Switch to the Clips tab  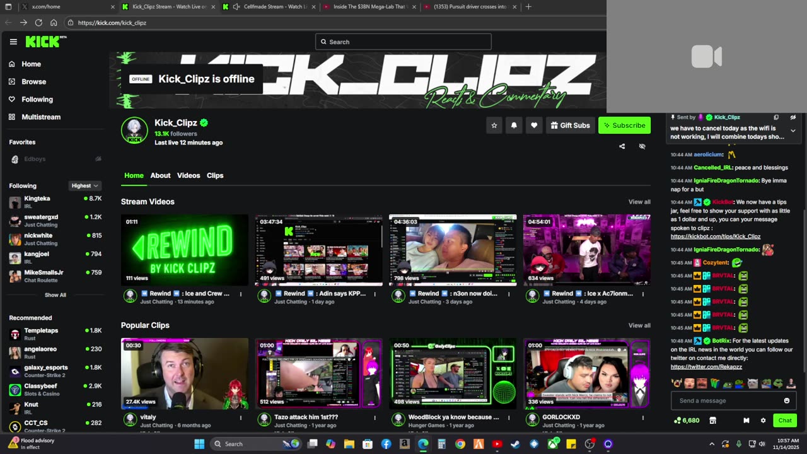(215, 175)
